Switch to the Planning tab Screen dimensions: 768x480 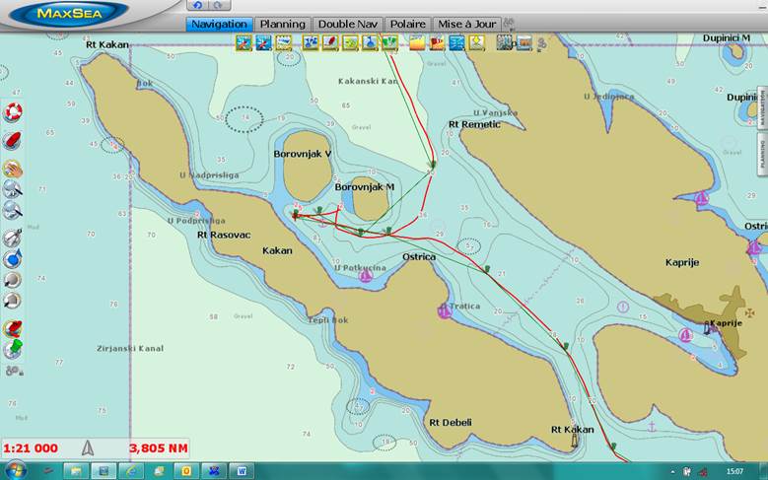point(282,24)
